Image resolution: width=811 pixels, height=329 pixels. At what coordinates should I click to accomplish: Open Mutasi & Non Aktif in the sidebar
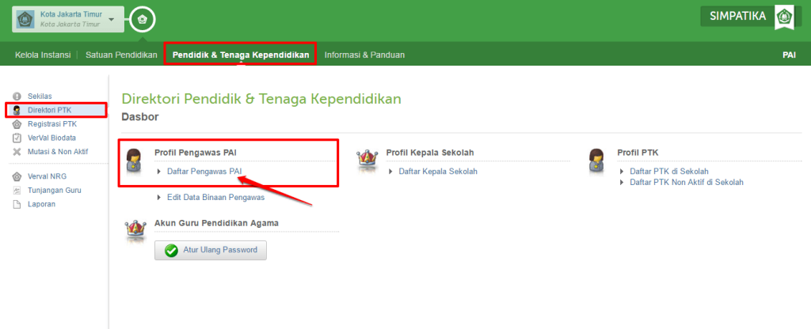coord(58,152)
